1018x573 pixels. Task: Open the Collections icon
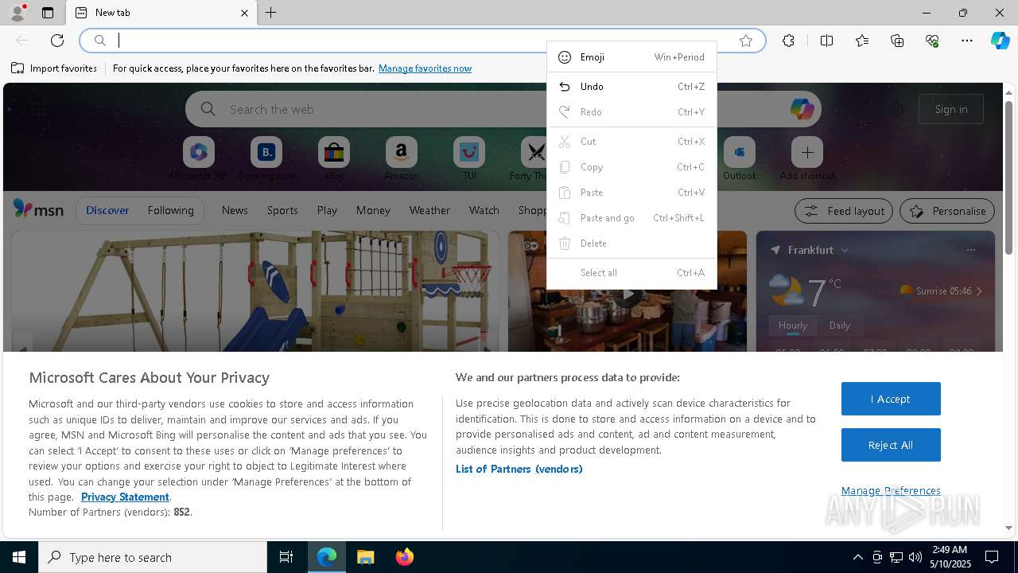[x=897, y=41]
